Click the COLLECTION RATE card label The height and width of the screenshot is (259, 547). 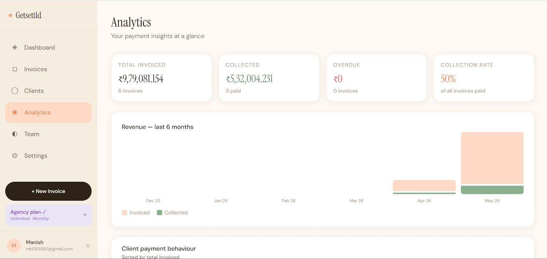pos(467,65)
